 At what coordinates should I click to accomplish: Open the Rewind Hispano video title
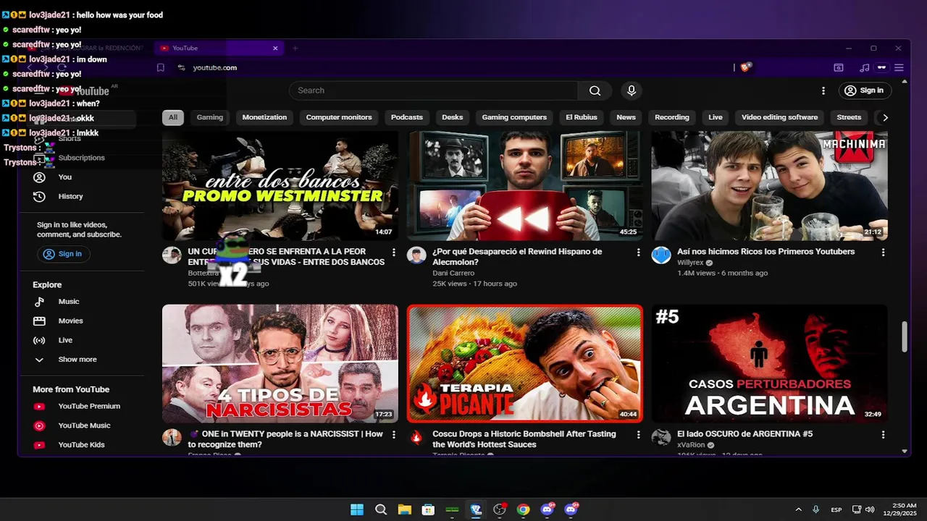(517, 257)
